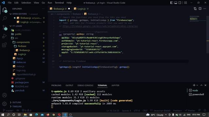Close the bottom panel

click(205, 85)
